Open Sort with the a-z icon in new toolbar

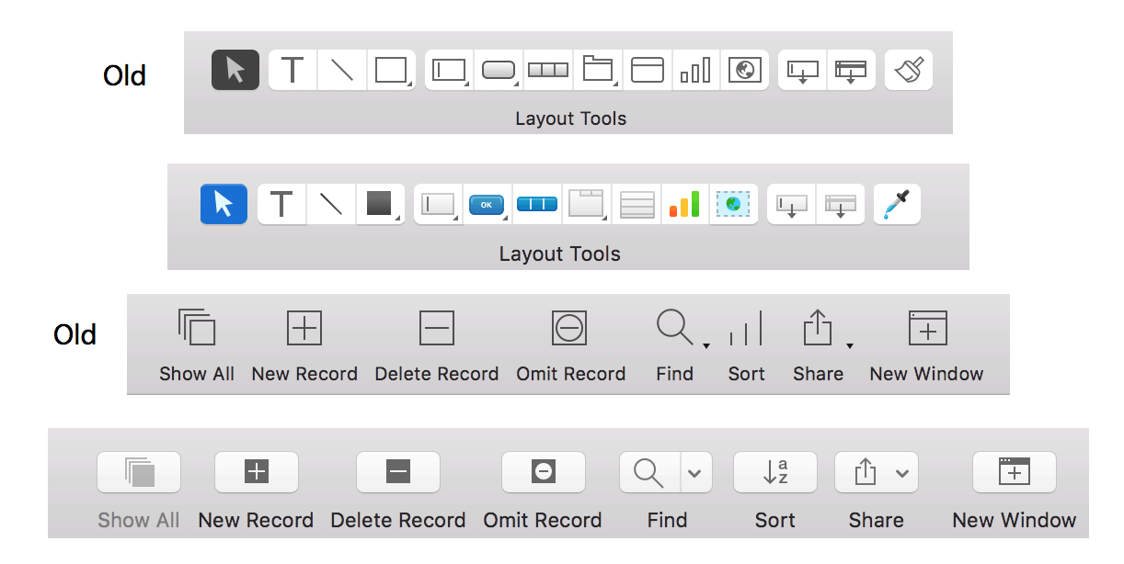click(x=774, y=472)
